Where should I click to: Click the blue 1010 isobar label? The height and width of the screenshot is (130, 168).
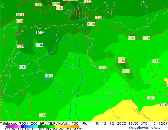coord(39,45)
